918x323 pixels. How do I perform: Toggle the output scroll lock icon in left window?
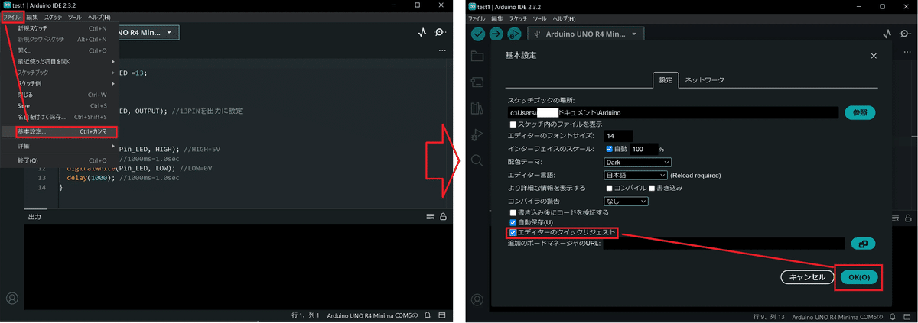(x=443, y=217)
